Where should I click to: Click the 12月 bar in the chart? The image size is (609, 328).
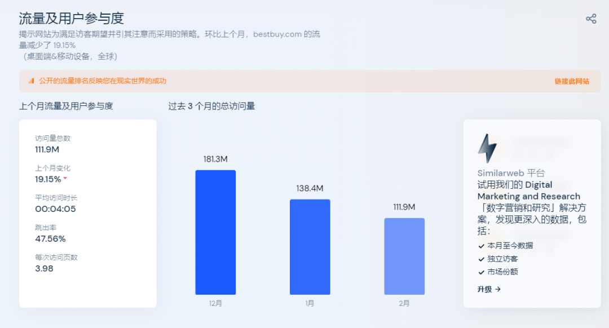215,231
